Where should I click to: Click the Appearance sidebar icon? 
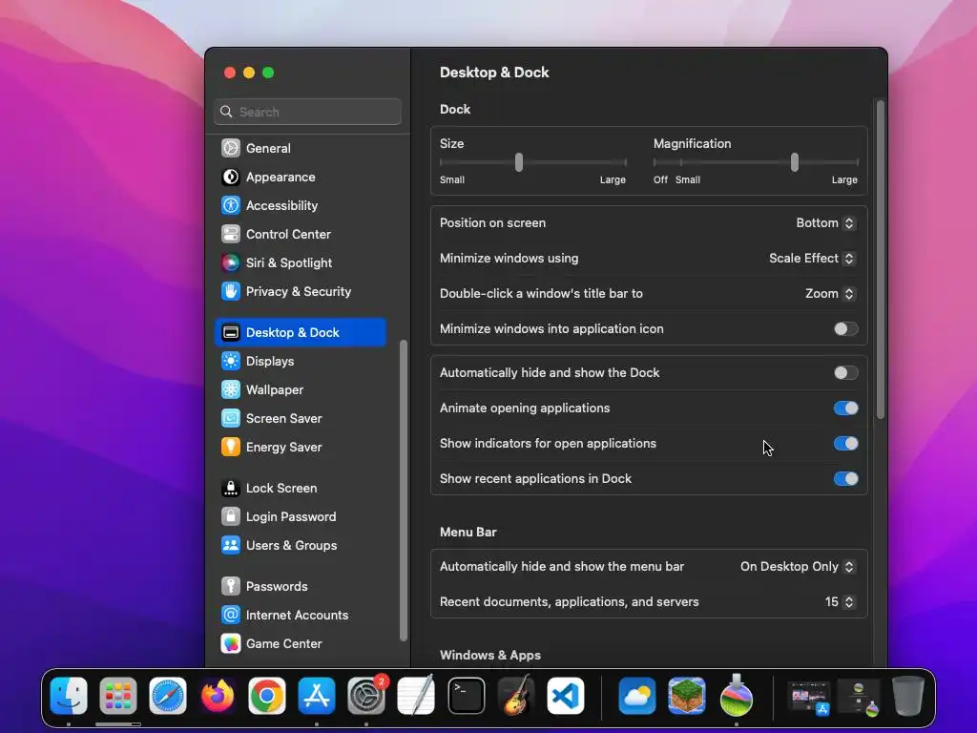pos(231,177)
